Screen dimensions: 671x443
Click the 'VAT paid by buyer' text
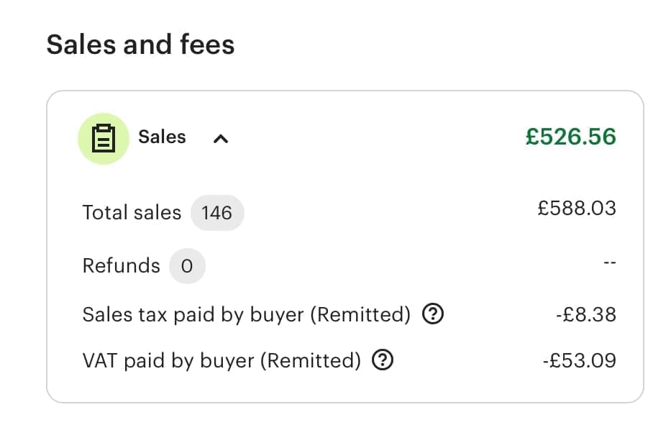pos(170,360)
